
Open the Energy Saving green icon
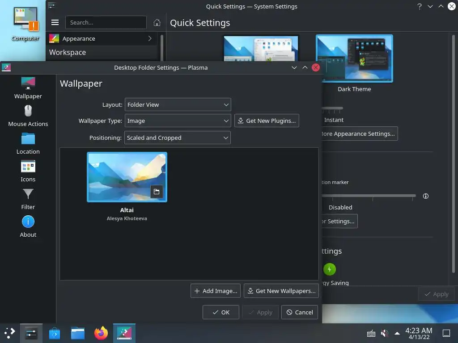pos(330,269)
